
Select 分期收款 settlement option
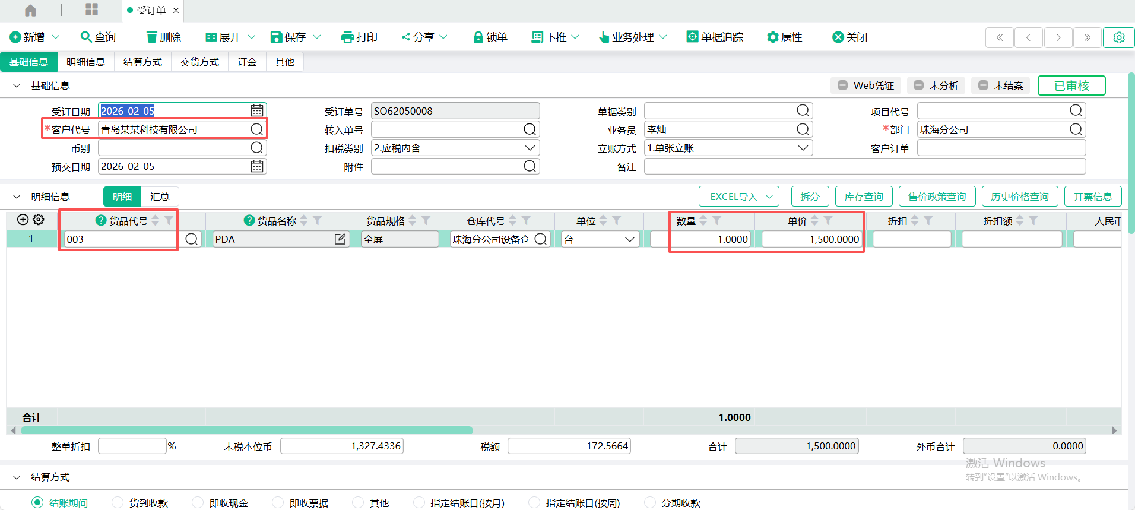[x=650, y=502]
